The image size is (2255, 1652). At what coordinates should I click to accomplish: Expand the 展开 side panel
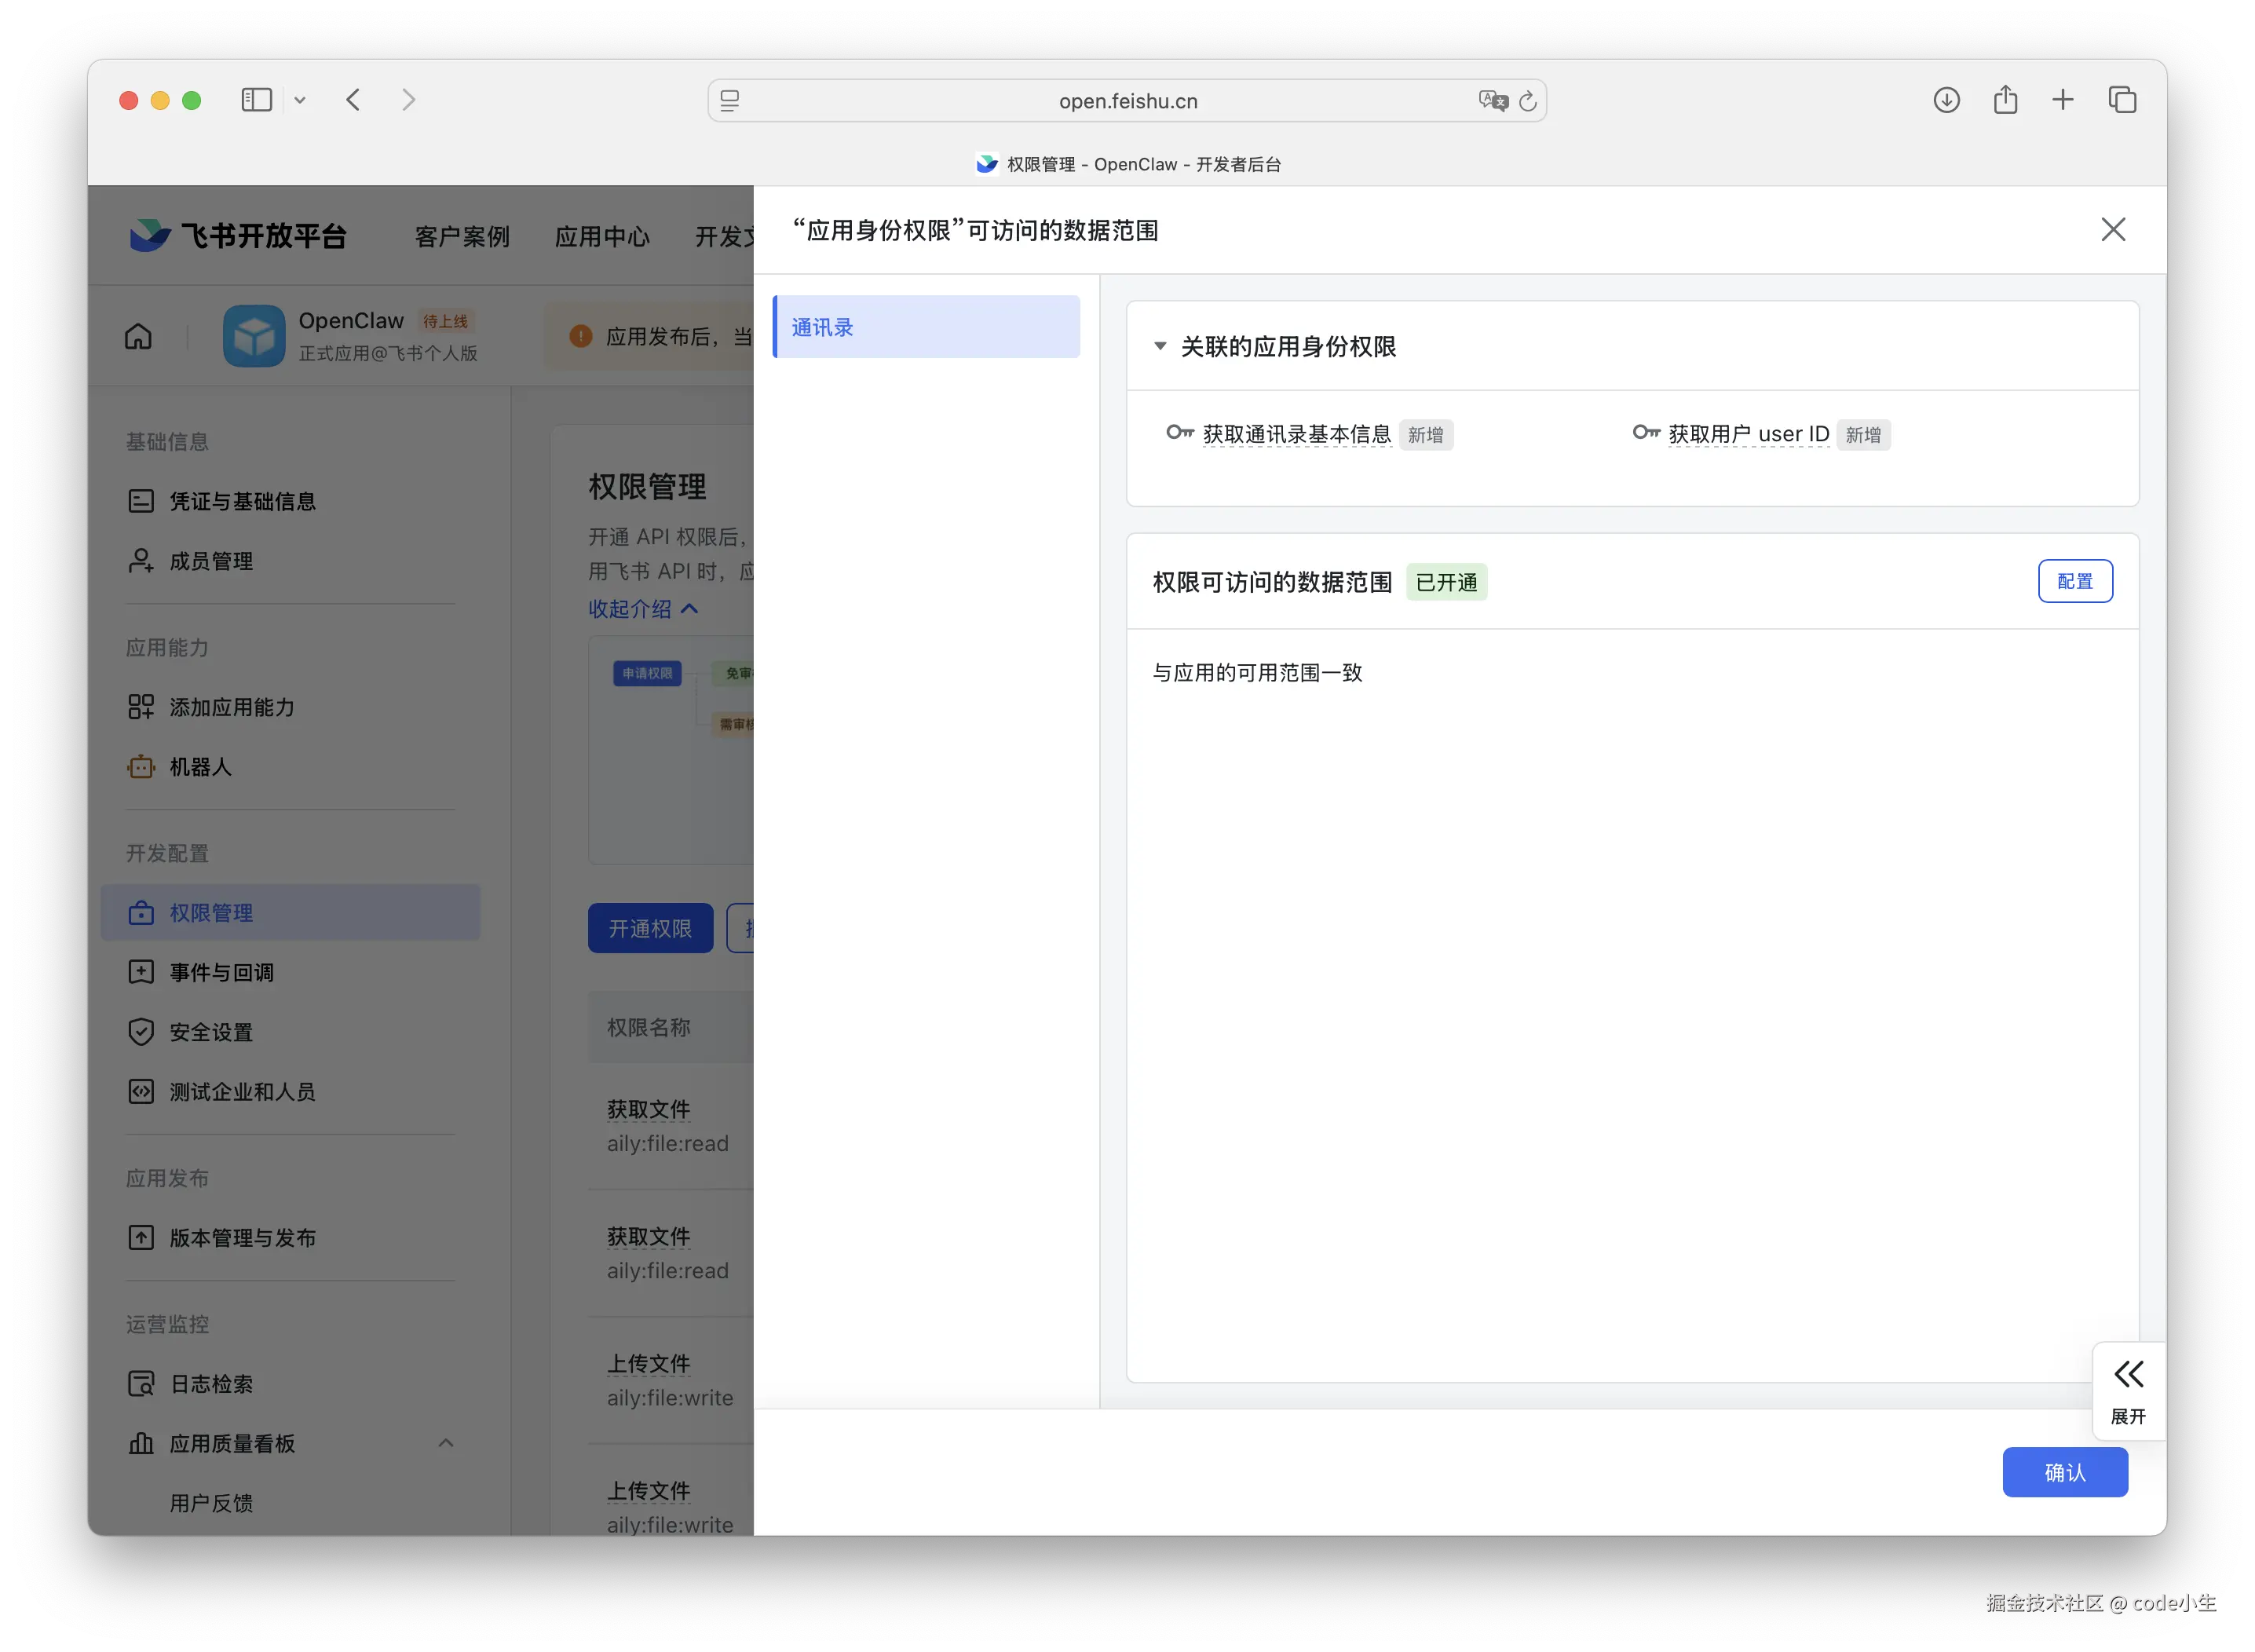coord(2128,1390)
